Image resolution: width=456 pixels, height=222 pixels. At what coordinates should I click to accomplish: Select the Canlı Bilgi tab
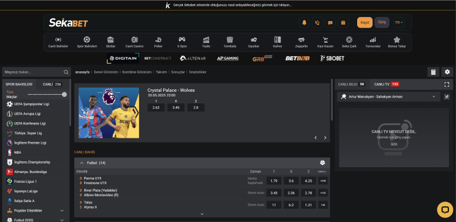coord(351,84)
